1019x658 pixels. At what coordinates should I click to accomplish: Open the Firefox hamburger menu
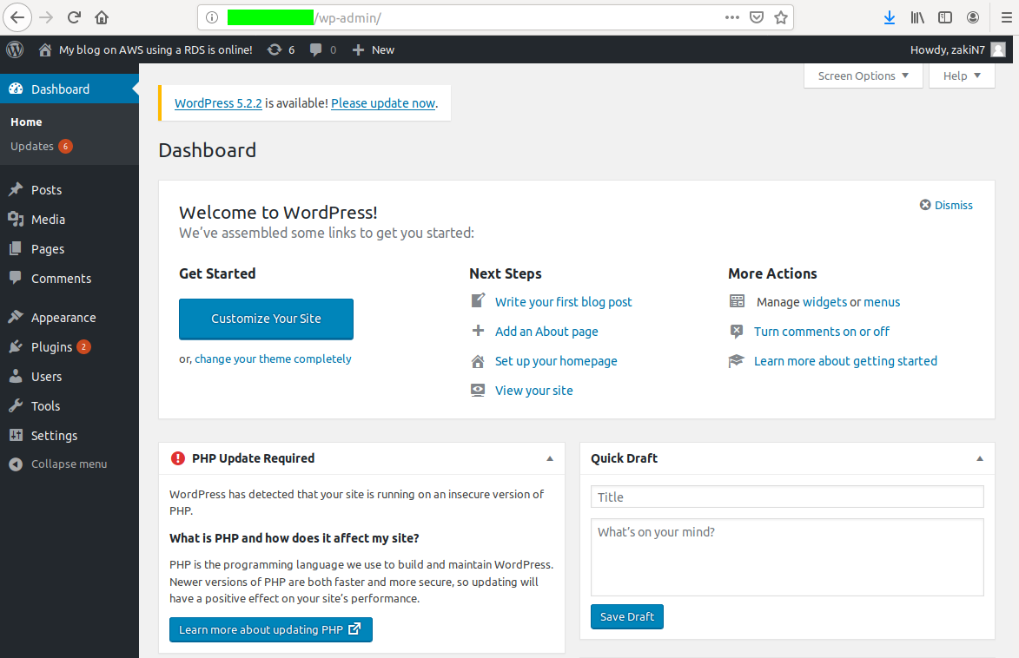1007,17
